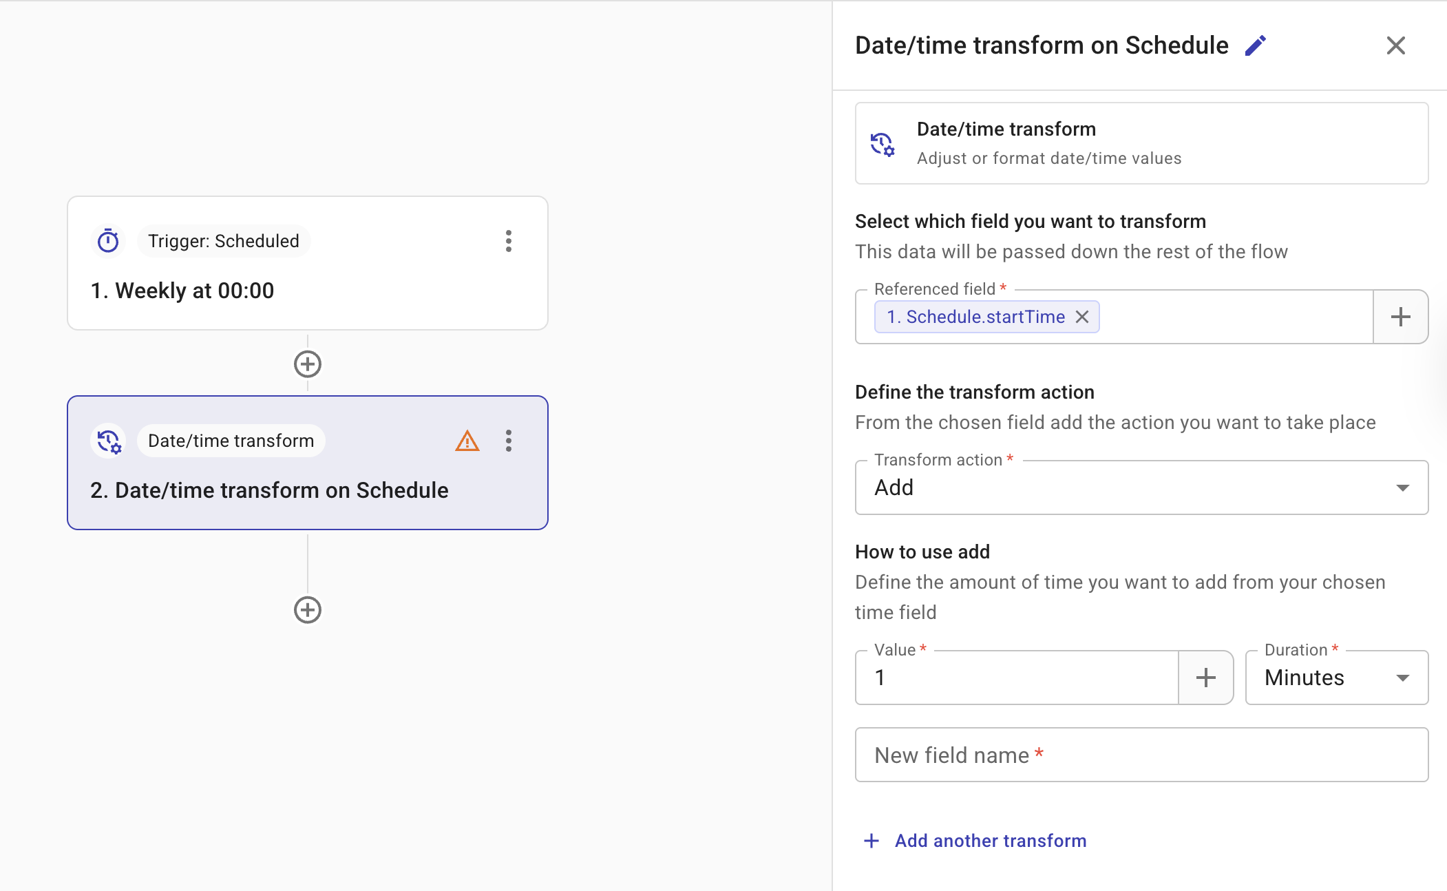Focus the New field name input
1447x891 pixels.
click(1141, 755)
